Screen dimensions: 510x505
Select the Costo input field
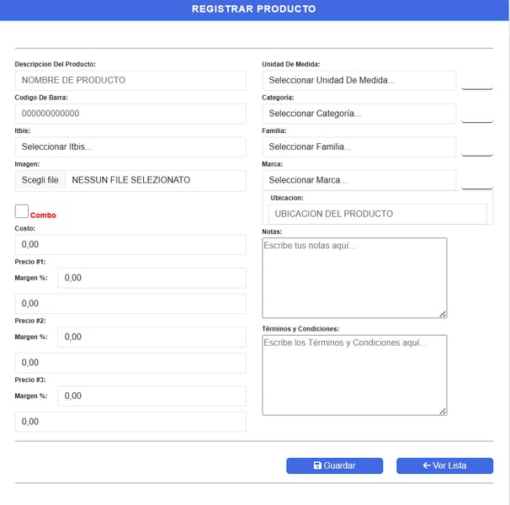(130, 244)
